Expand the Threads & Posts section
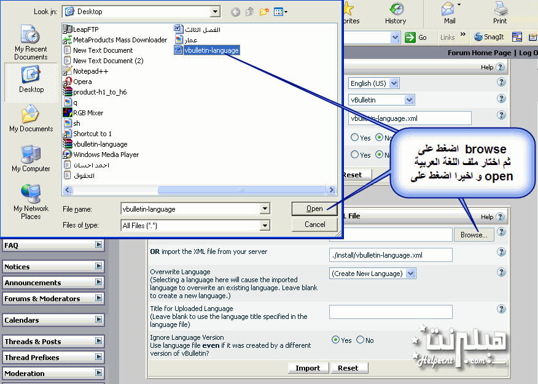Image resolution: width=538 pixels, height=384 pixels. pos(98,341)
